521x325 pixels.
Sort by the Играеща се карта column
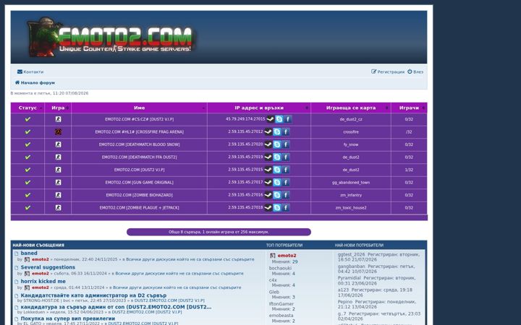click(351, 108)
